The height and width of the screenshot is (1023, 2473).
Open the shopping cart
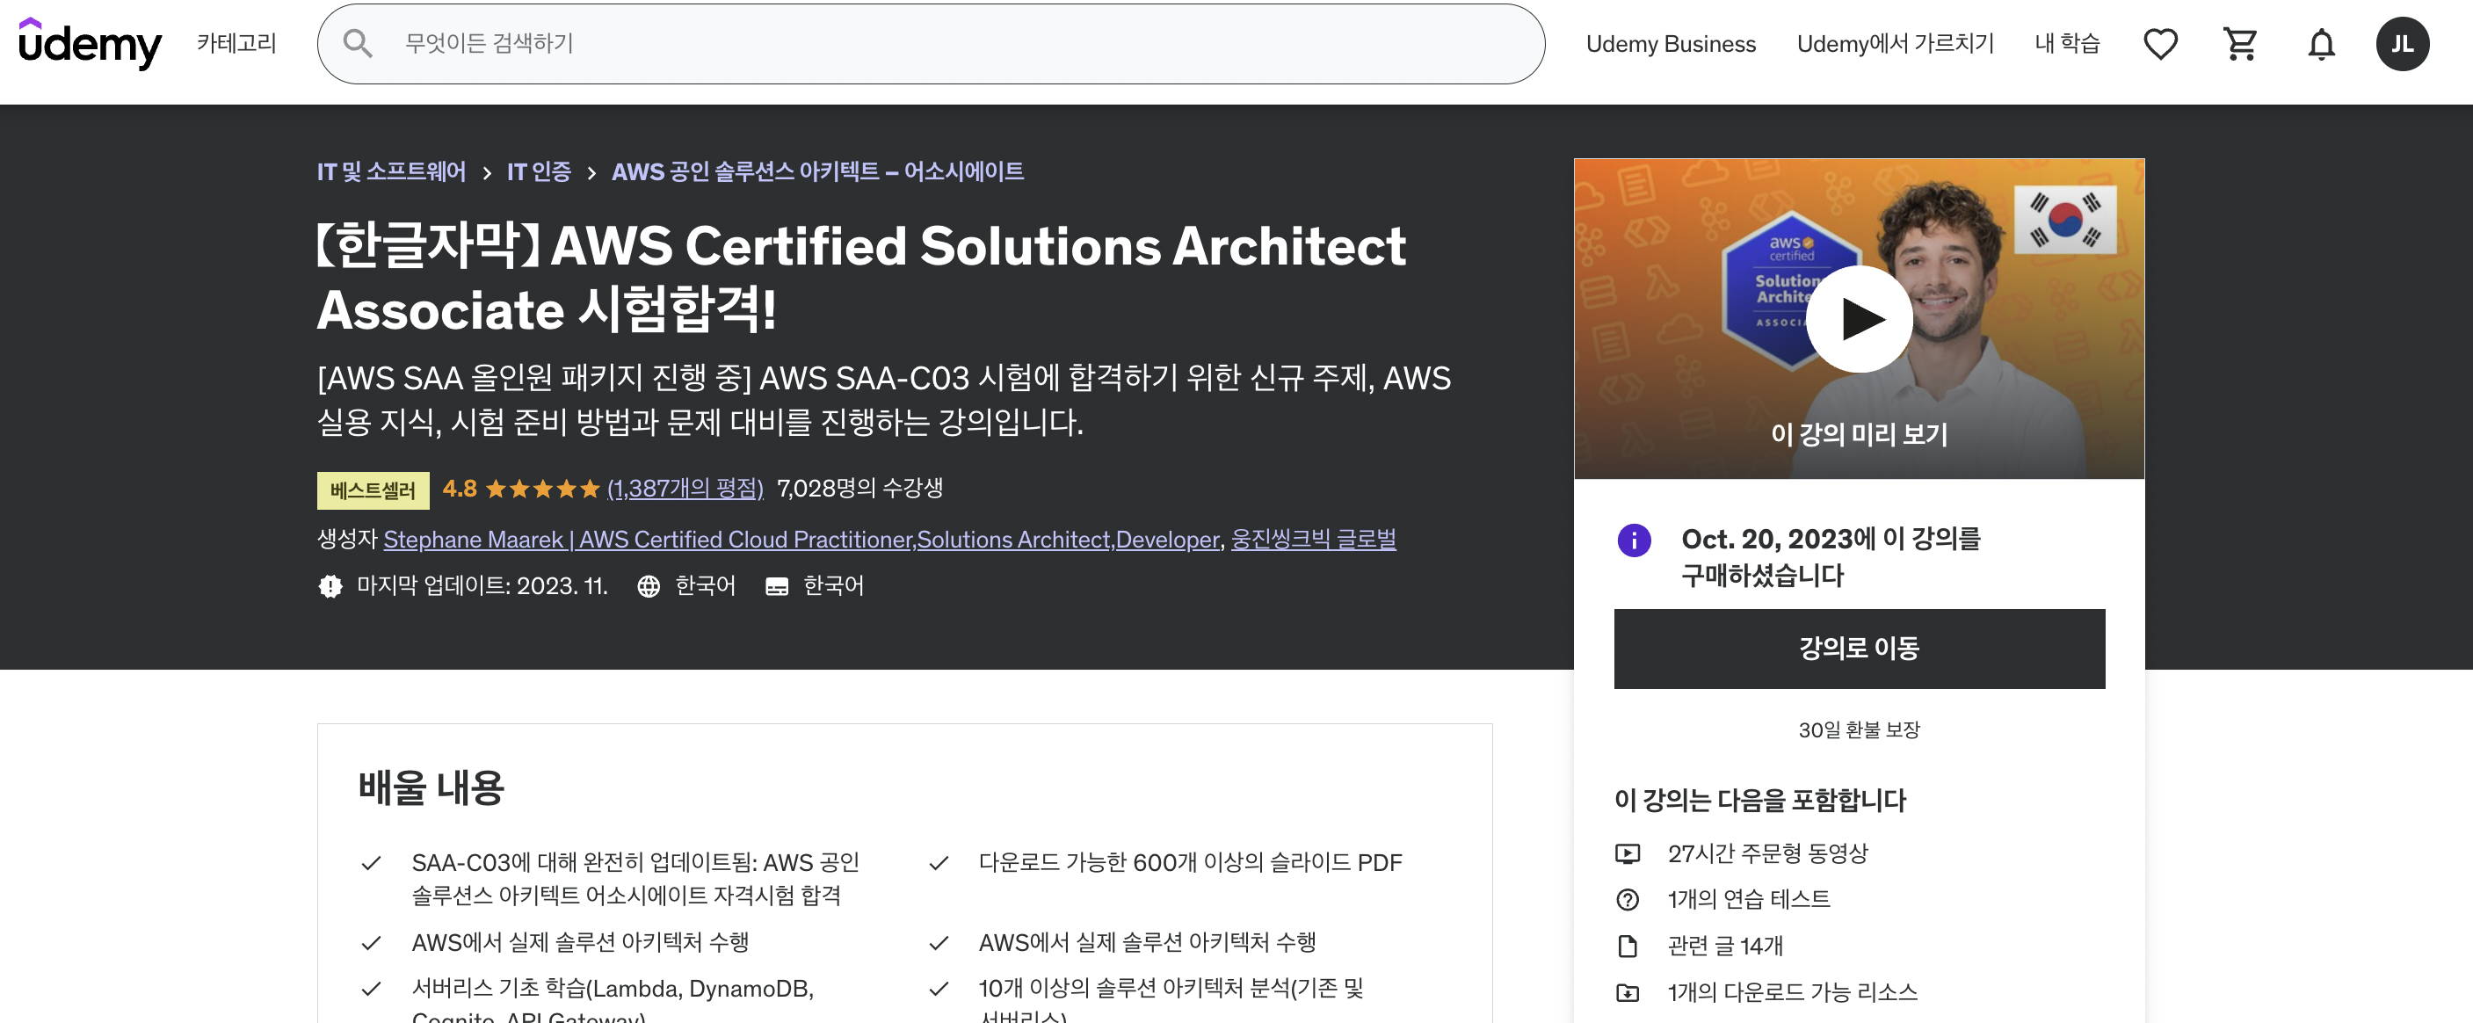coord(2240,44)
